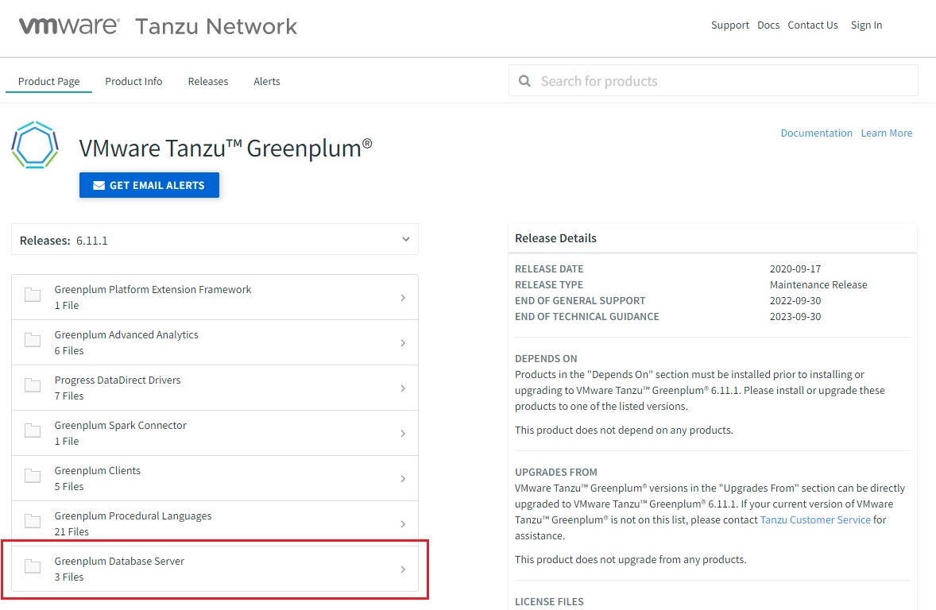Expand Progress DataDirect Drivers chevron
Screen dimensions: 936x610
pos(403,388)
